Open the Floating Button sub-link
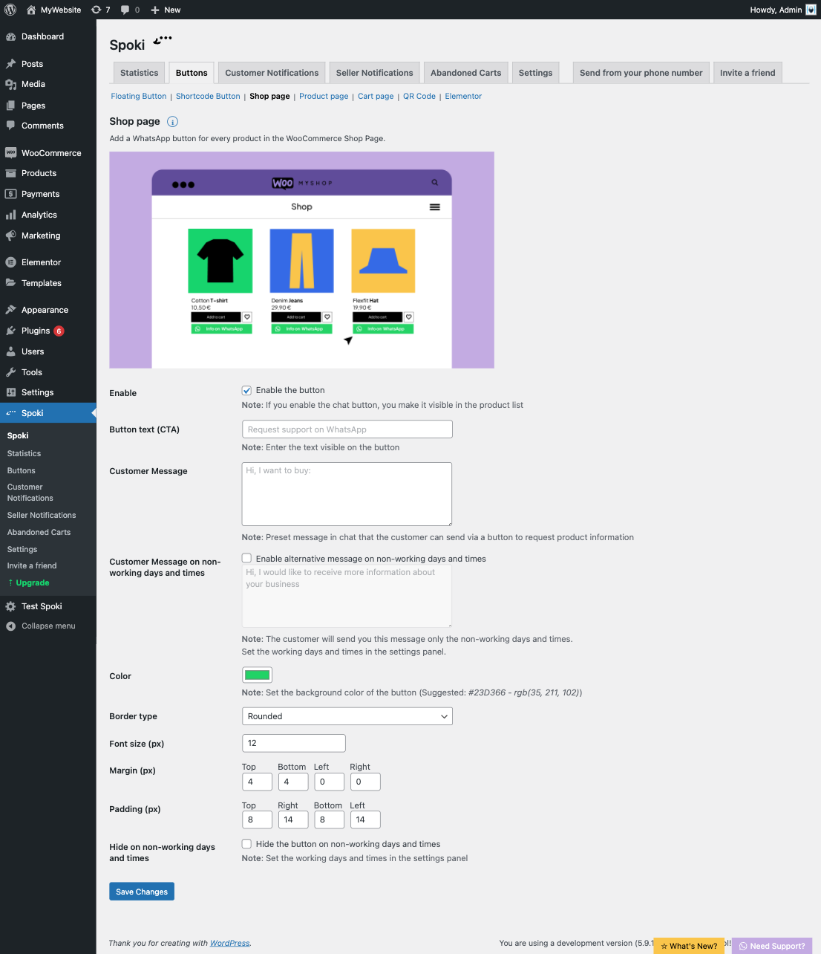This screenshot has height=954, width=821. 138,96
